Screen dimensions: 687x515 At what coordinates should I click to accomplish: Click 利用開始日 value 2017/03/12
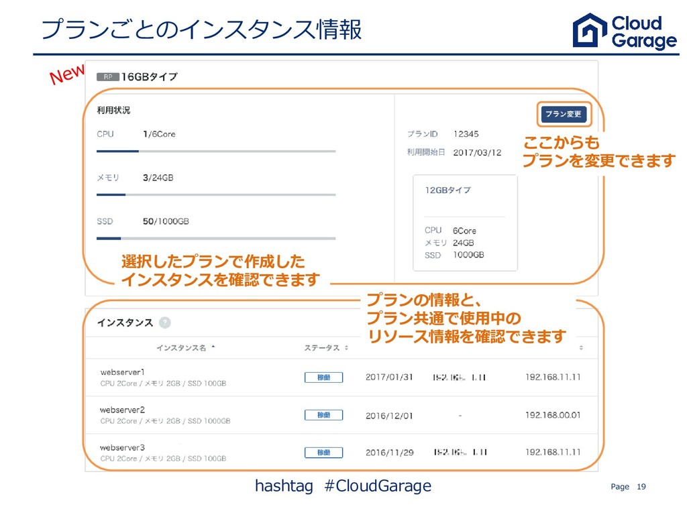[477, 152]
